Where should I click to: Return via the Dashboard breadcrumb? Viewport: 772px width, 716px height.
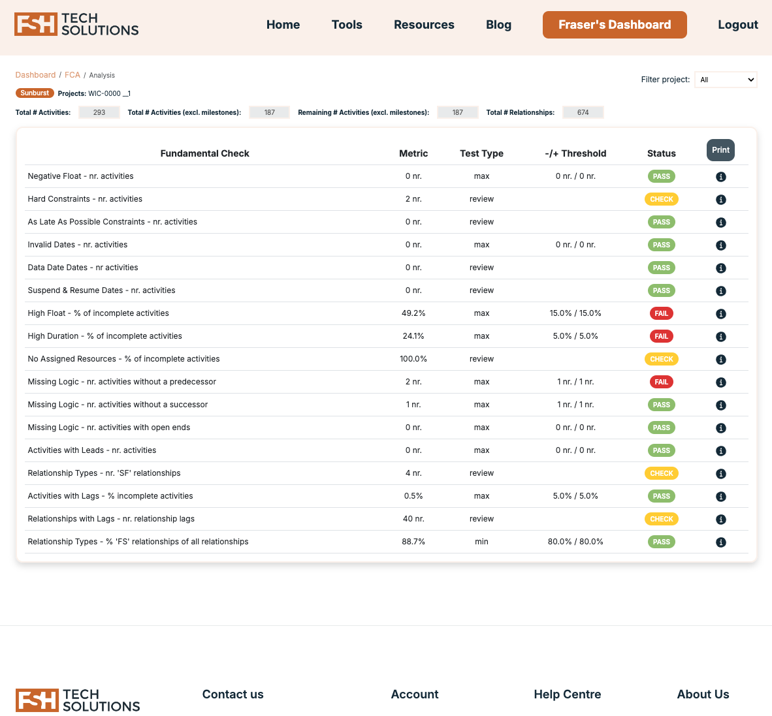pyautogui.click(x=35, y=75)
